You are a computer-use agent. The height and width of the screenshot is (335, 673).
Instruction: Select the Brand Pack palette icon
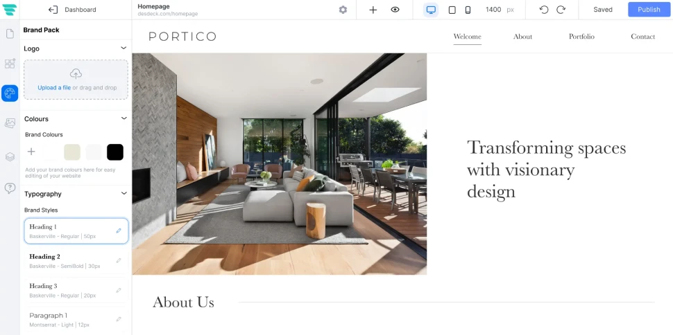10,93
